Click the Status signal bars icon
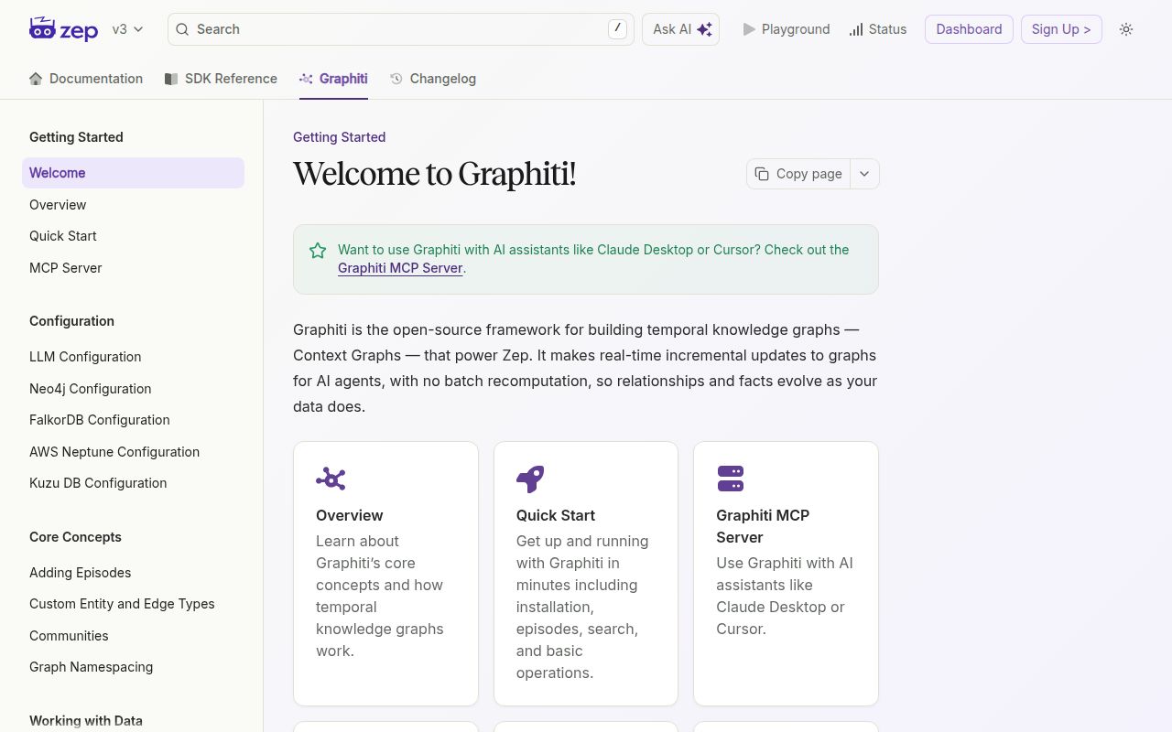Viewport: 1172px width, 732px height. (856, 29)
